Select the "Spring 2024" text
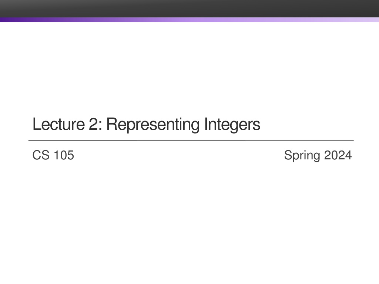379x284 pixels. point(318,156)
